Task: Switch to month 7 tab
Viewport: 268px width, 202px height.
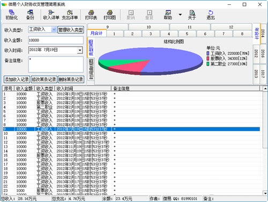Action: (x=224, y=34)
